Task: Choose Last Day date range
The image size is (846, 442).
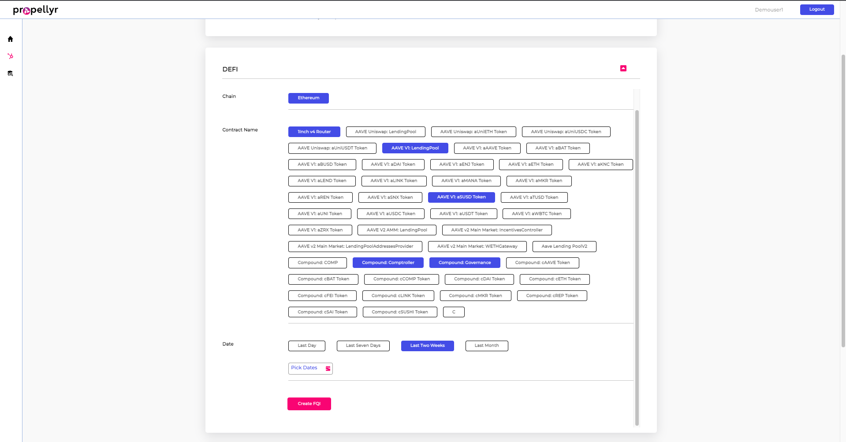Action: coord(307,346)
